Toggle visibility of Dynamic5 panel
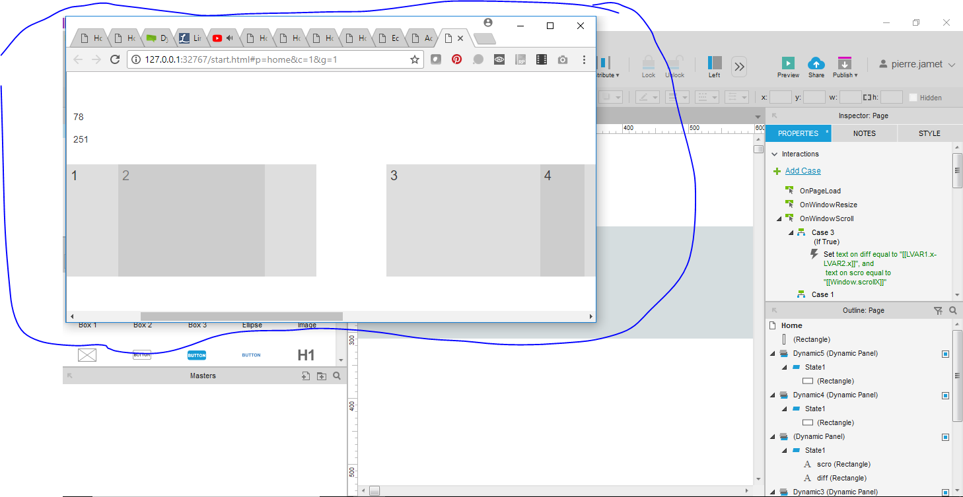Screen dimensions: 963x497 945,354
